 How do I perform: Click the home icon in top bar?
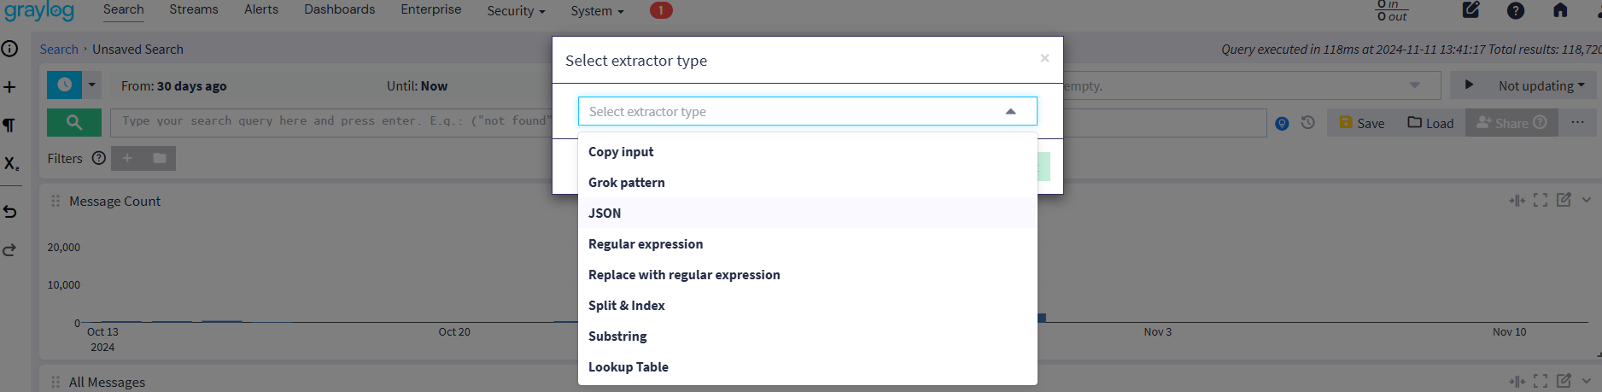tap(1559, 10)
